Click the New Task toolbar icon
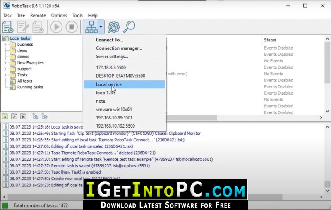331x210 pixels. point(8,27)
